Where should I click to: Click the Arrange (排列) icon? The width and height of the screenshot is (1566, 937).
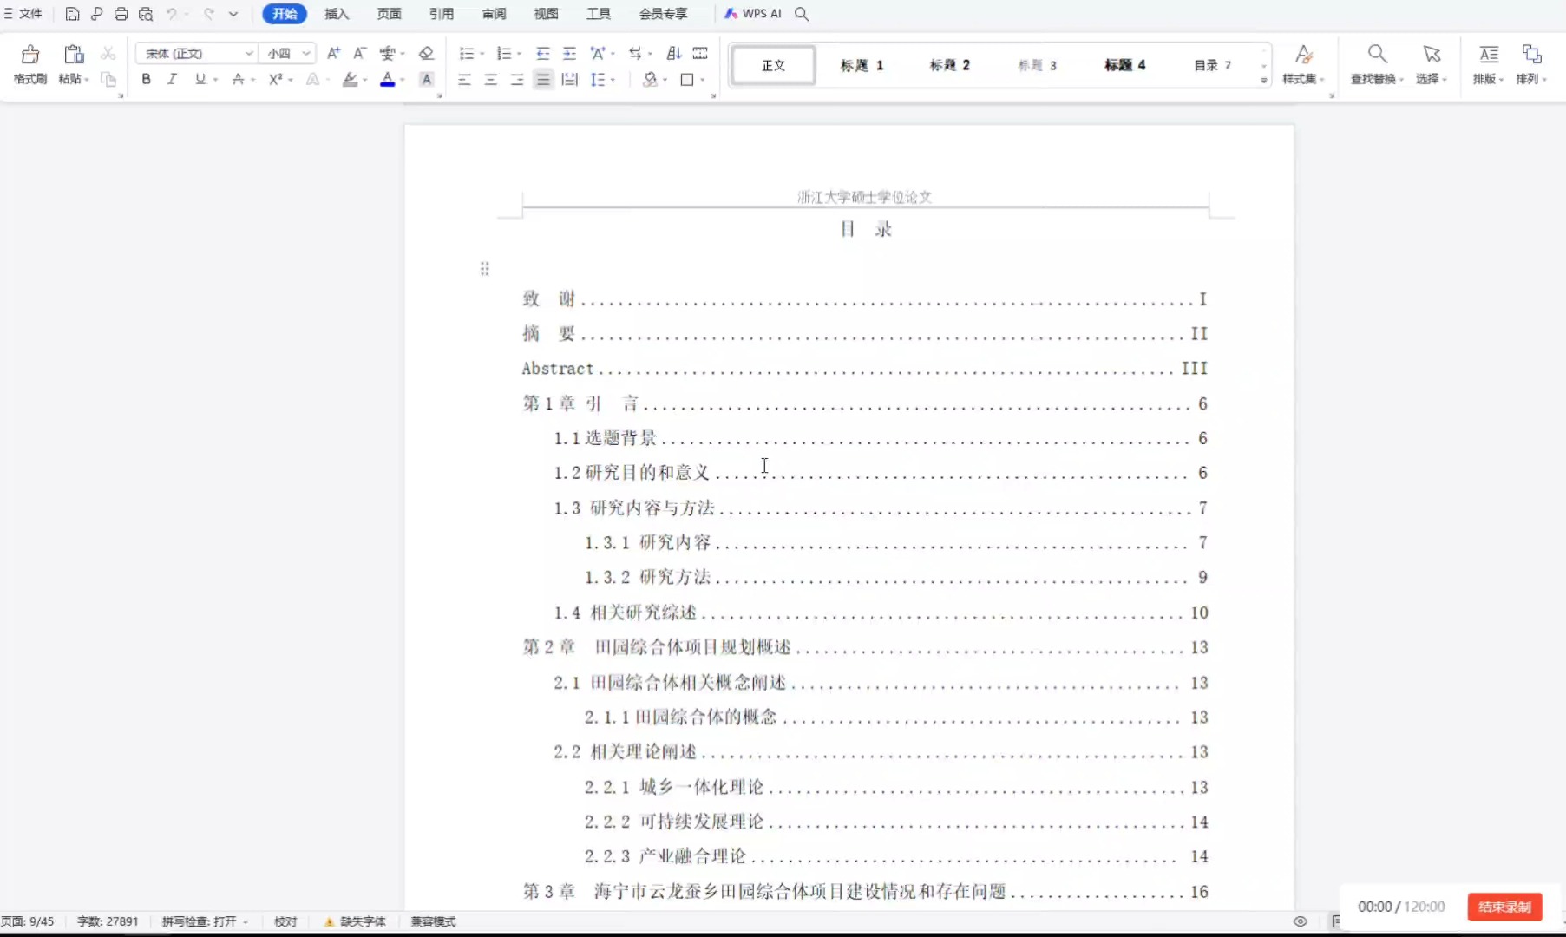tap(1532, 55)
